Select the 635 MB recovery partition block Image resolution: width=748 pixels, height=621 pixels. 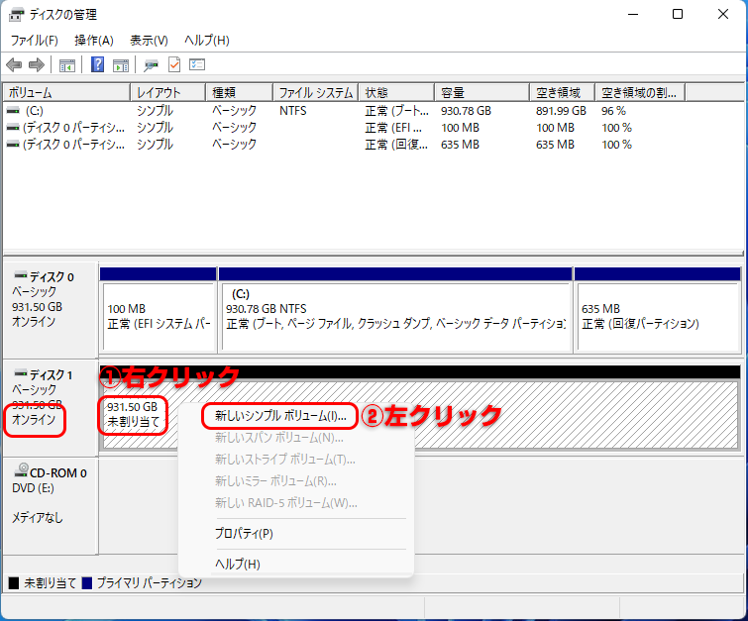click(658, 316)
